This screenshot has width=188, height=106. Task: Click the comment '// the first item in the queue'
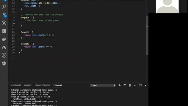(x=41, y=21)
